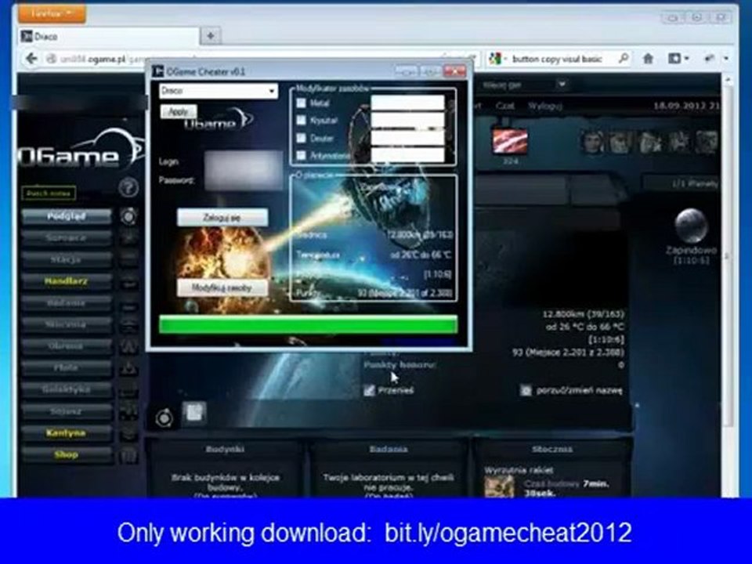752x564 pixels.
Task: Click the search magnifier icon in Firefox
Action: click(624, 59)
